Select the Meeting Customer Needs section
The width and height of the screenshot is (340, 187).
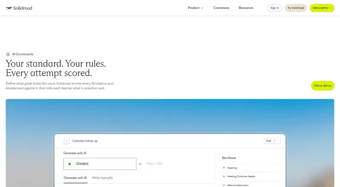click(x=251, y=176)
